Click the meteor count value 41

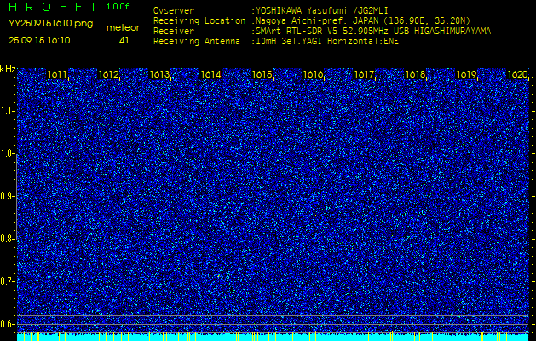[x=124, y=40]
